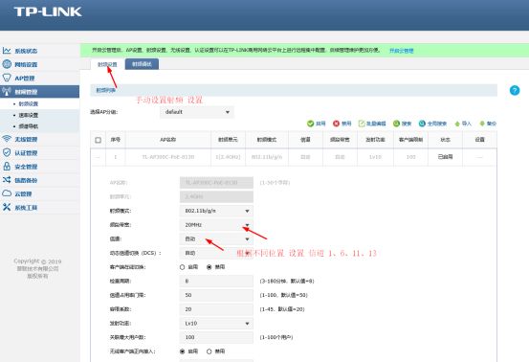The width and height of the screenshot is (529, 362).
Task: Click the Copyright © 2019 footer text
Action: click(37, 261)
